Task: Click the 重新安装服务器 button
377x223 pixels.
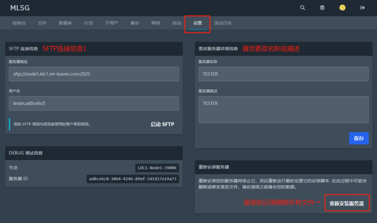Action: point(346,203)
